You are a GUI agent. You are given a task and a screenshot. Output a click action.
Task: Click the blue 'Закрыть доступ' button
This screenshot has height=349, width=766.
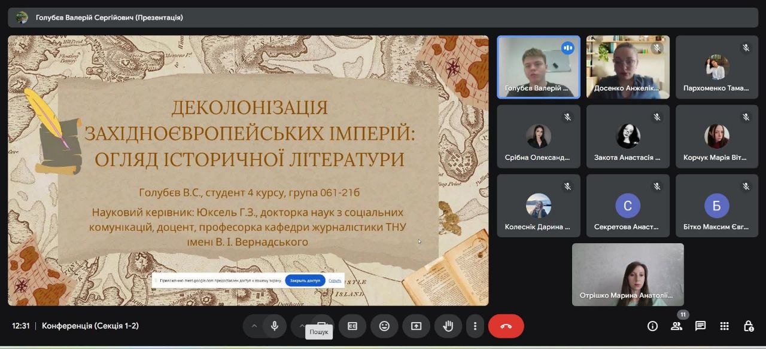point(305,280)
